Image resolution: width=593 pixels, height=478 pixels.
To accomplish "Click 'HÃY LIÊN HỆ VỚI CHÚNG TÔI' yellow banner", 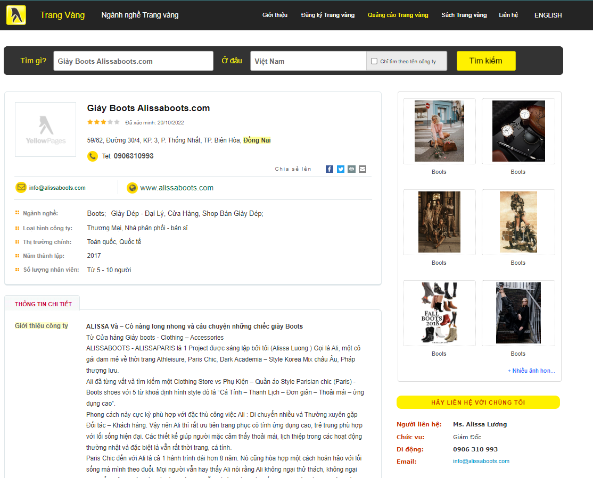I will pos(478,402).
